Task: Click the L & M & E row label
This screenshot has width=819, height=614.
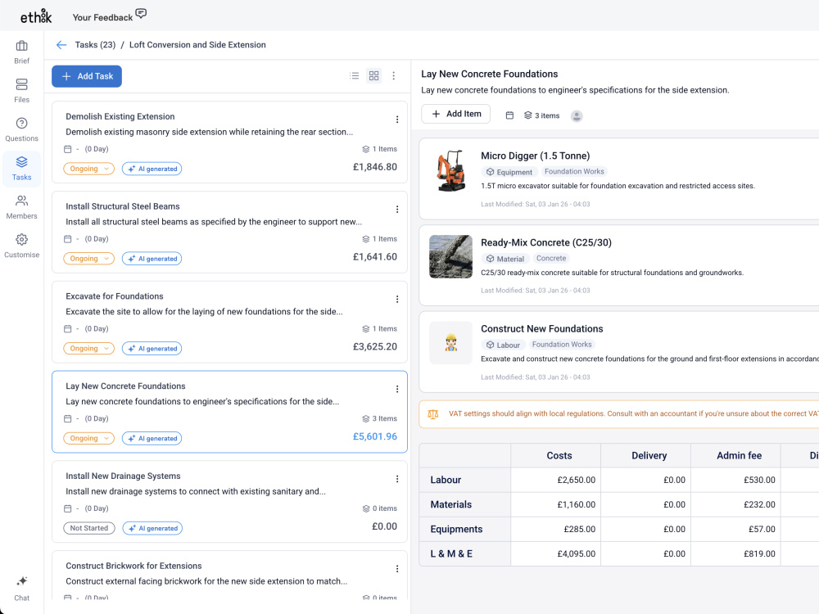Action: click(451, 553)
